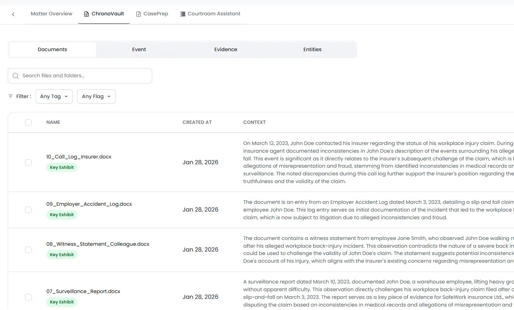514x310 pixels.
Task: Click the CONTEXT column header
Action: coord(255,122)
